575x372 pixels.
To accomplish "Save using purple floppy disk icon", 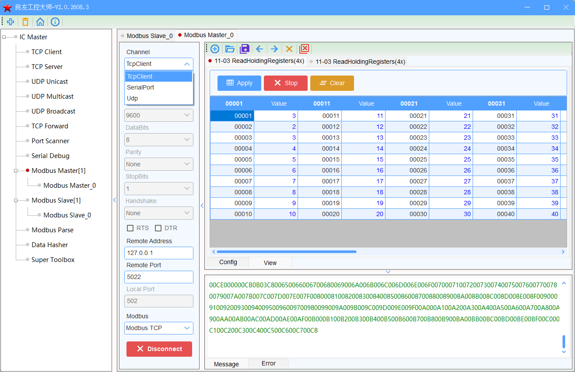I will tap(245, 49).
